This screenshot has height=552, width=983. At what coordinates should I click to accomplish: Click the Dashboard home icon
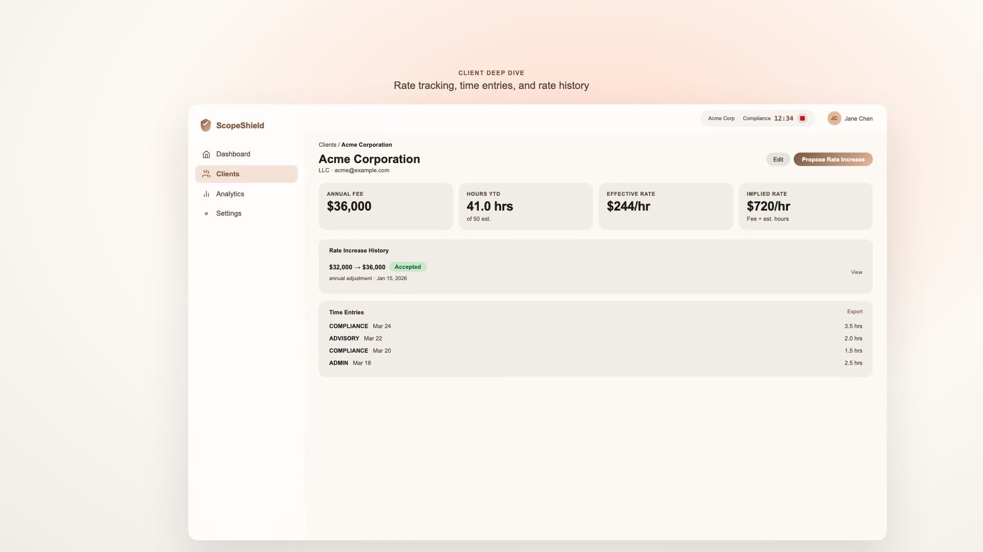[206, 154]
